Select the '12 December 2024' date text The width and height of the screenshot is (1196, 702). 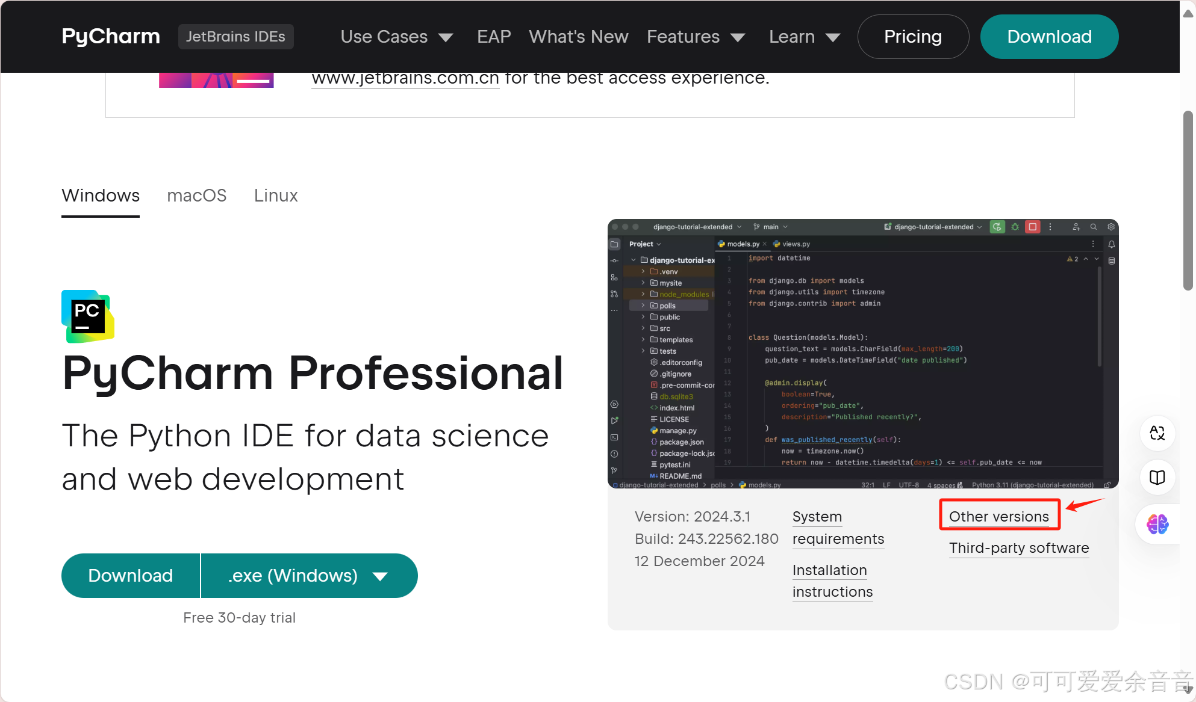pyautogui.click(x=699, y=561)
